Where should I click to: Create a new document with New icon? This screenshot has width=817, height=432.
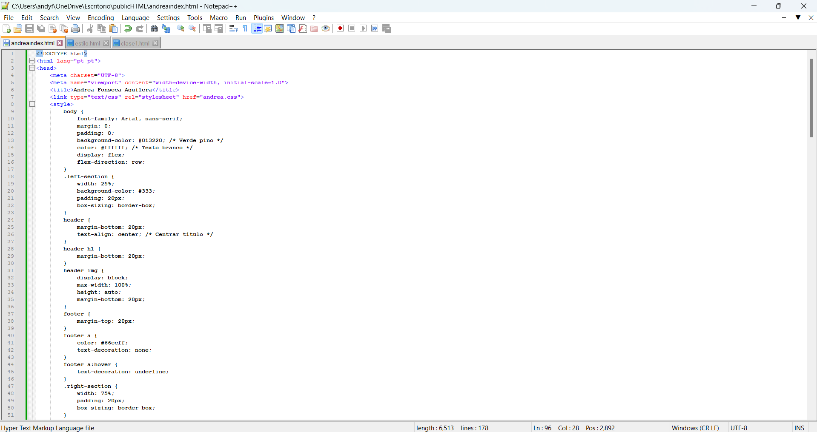[x=6, y=28]
